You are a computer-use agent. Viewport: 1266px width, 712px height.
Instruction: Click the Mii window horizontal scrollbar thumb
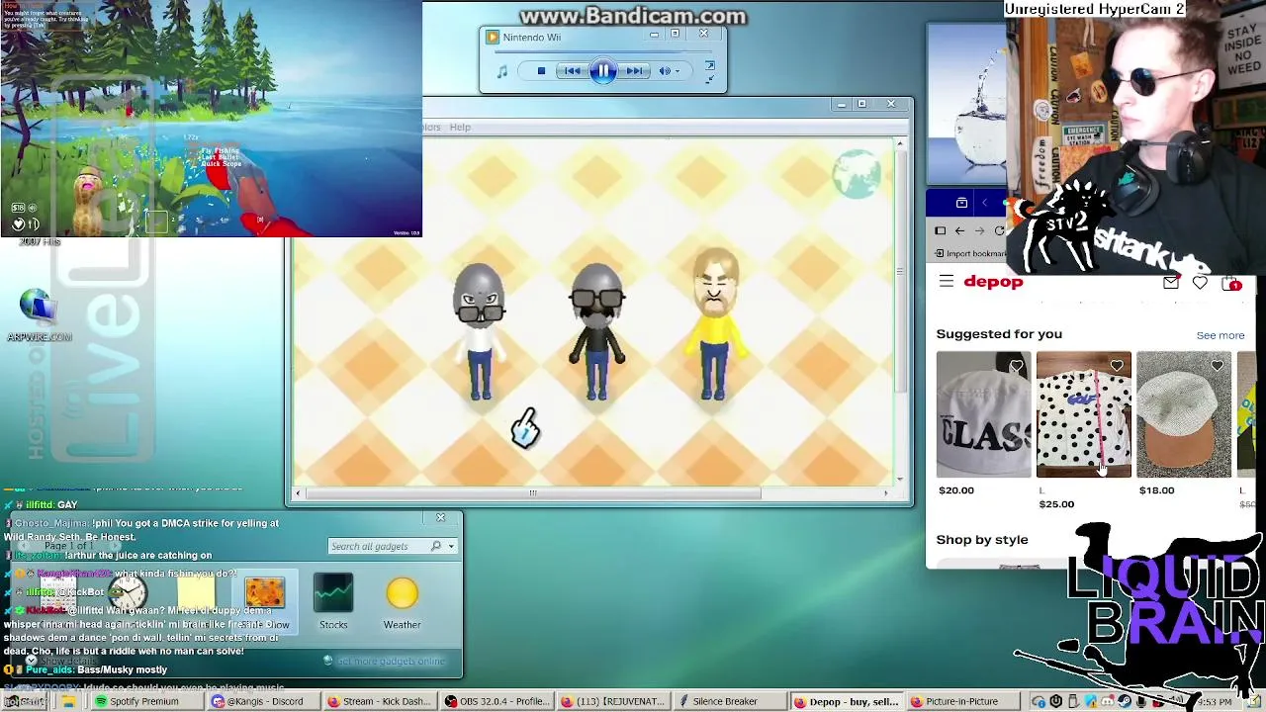tap(532, 492)
